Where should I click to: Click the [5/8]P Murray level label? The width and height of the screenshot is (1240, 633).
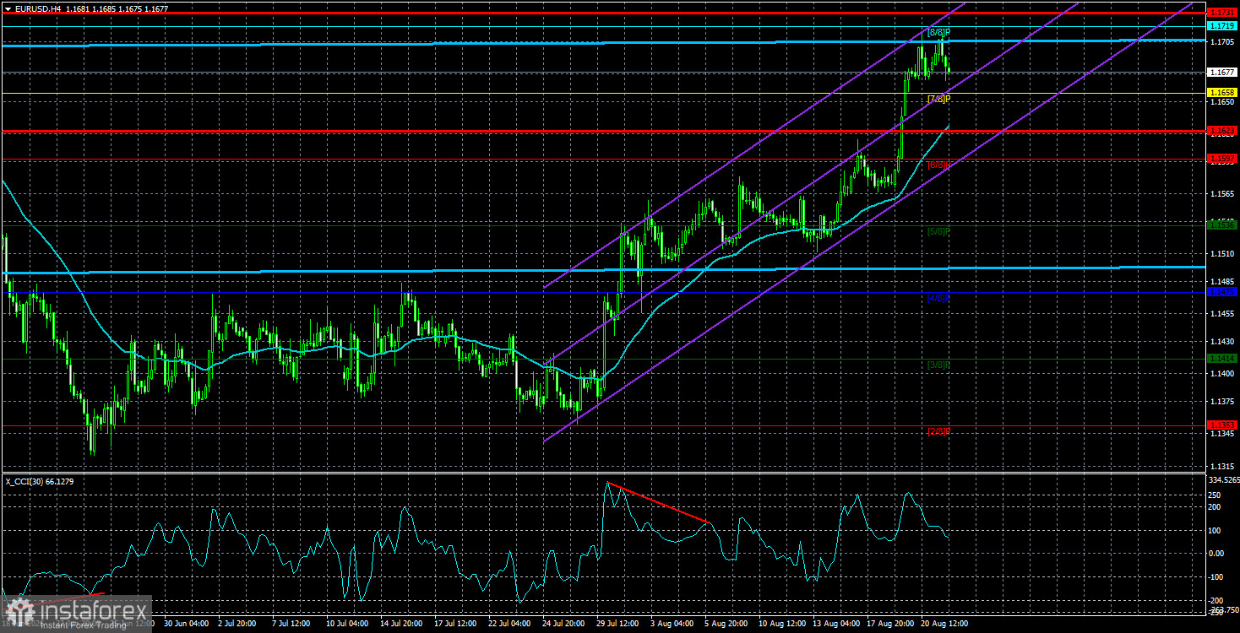tap(938, 231)
